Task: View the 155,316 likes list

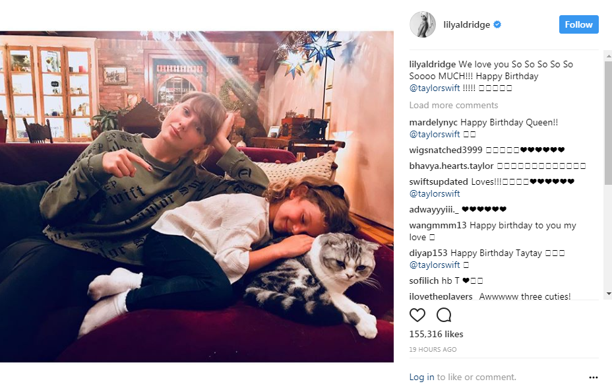Action: click(x=436, y=334)
